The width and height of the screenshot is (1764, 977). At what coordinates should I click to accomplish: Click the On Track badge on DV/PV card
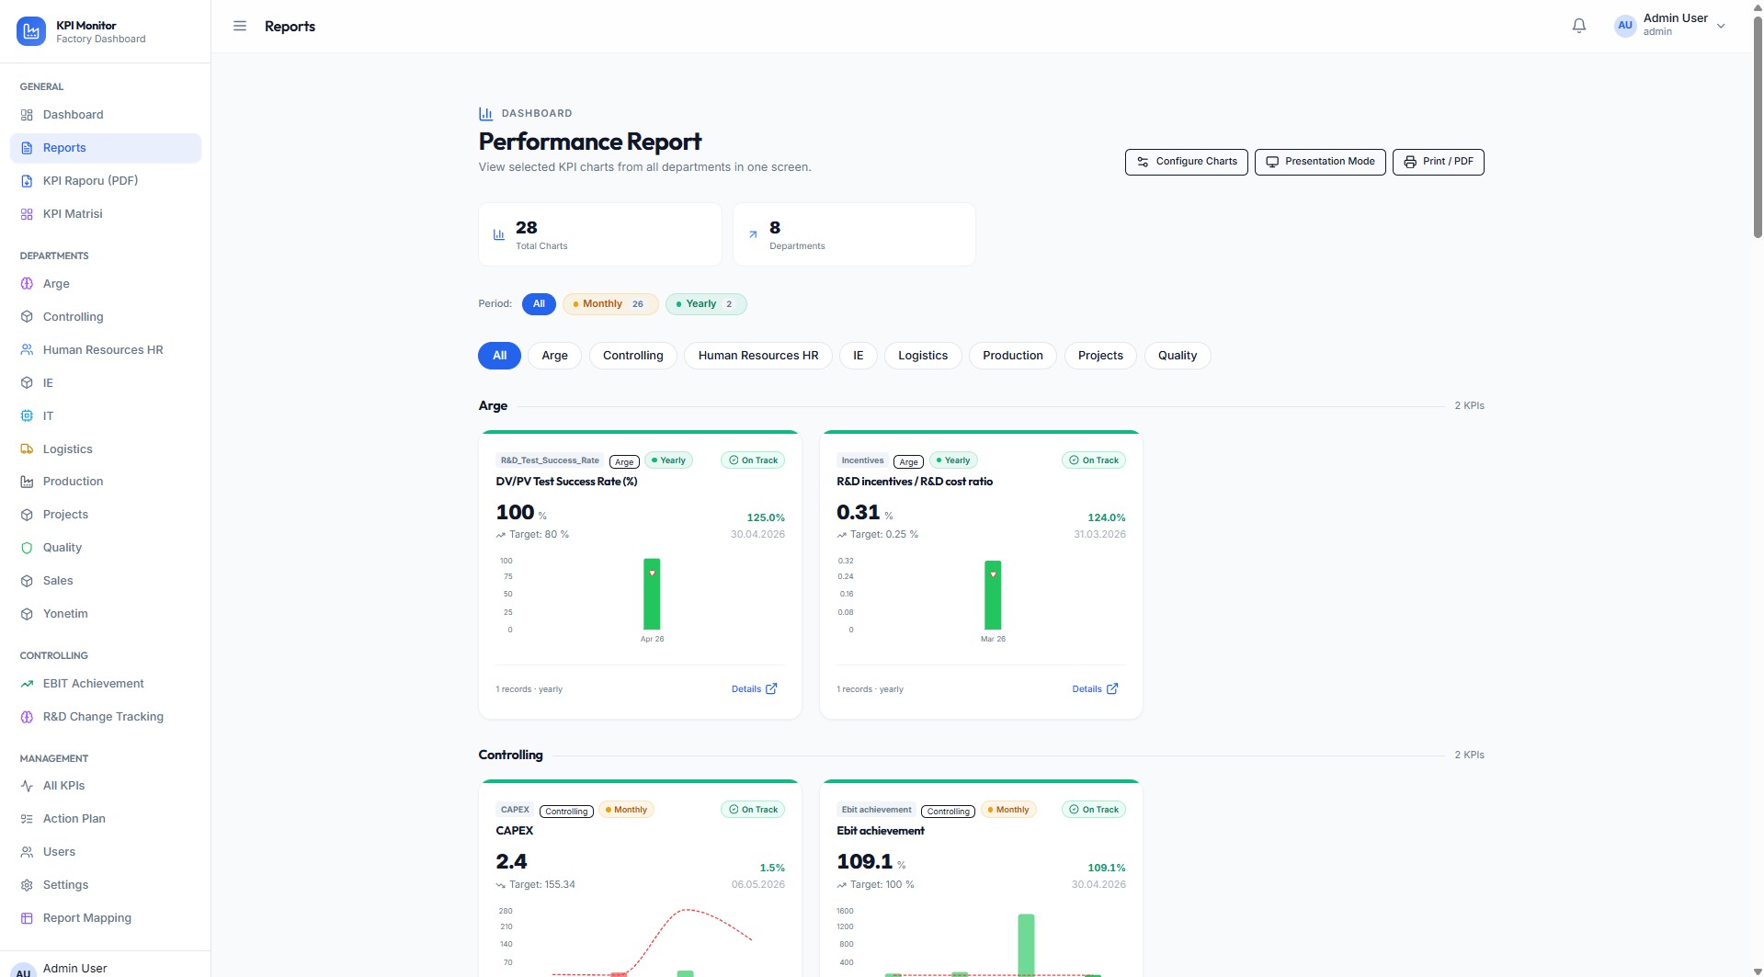click(x=753, y=460)
